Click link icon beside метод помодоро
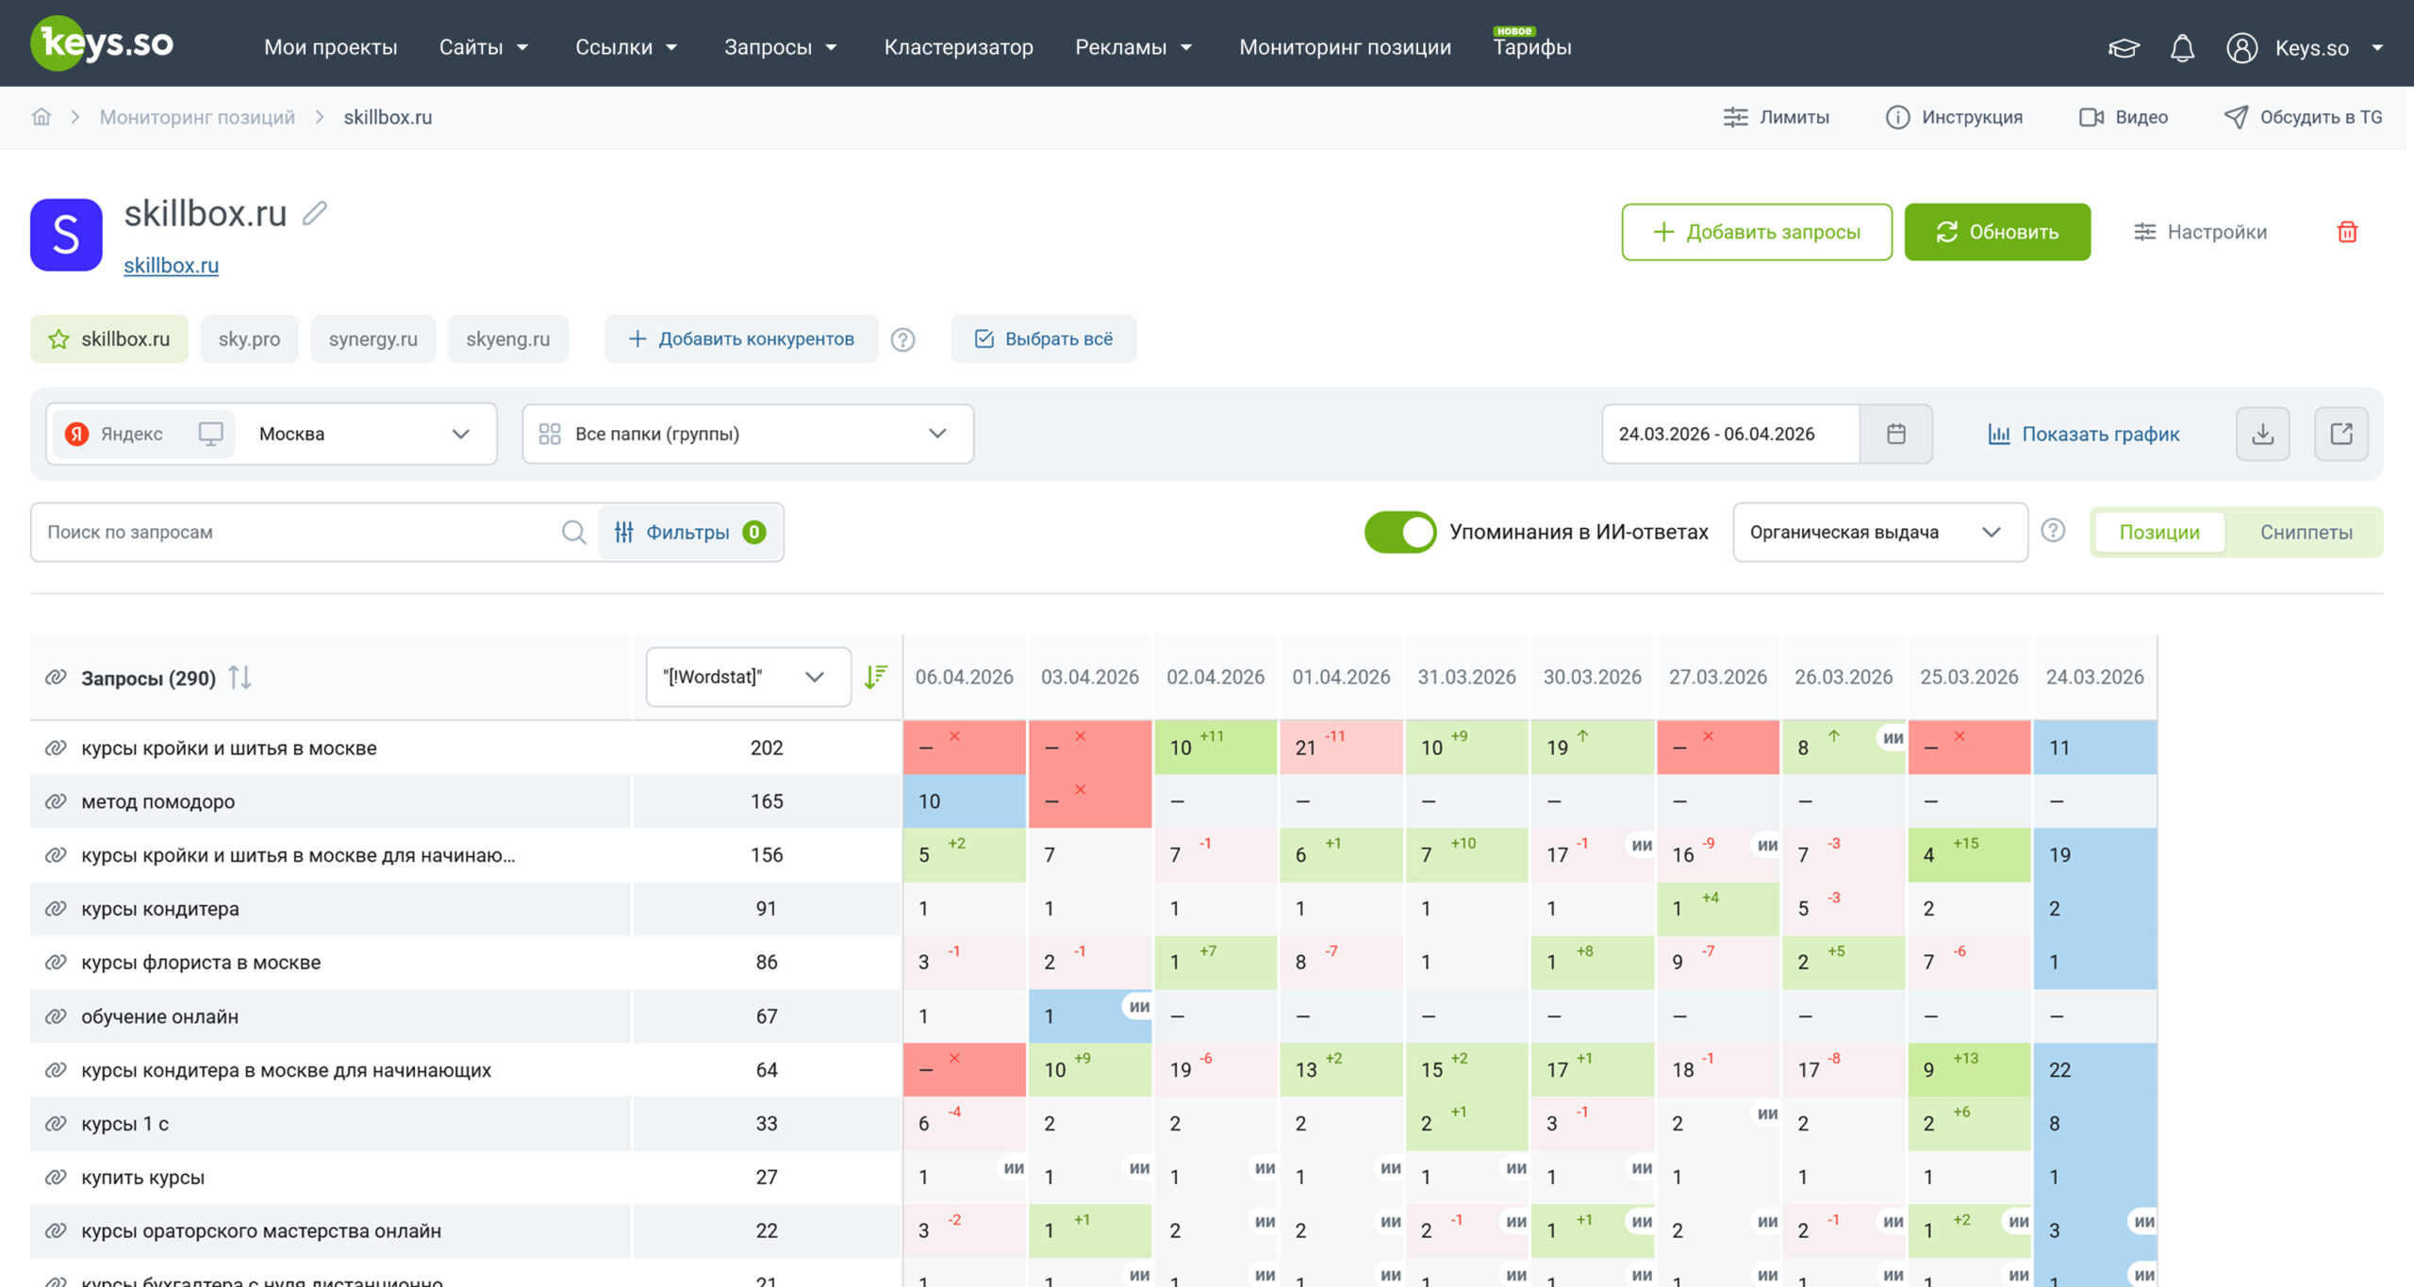Screen dimensions: 2414x1287 (x=56, y=801)
